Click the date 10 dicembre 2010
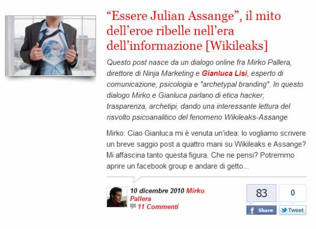Image resolution: width=316 pixels, height=229 pixels. click(157, 190)
